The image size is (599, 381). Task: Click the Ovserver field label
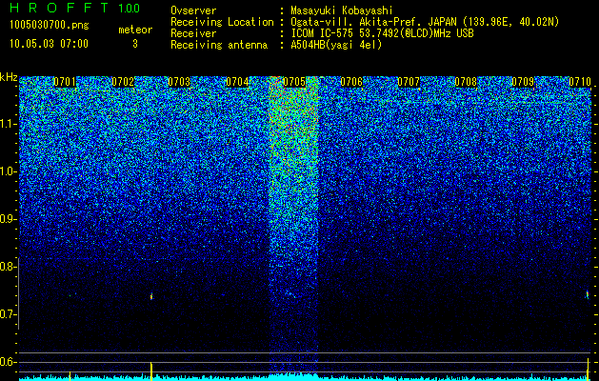[193, 10]
